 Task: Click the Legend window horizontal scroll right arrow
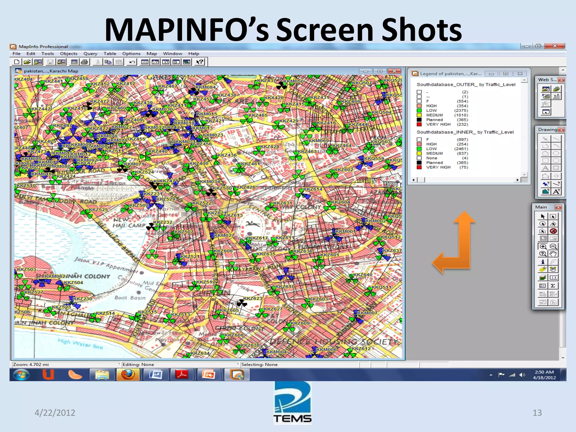517,180
